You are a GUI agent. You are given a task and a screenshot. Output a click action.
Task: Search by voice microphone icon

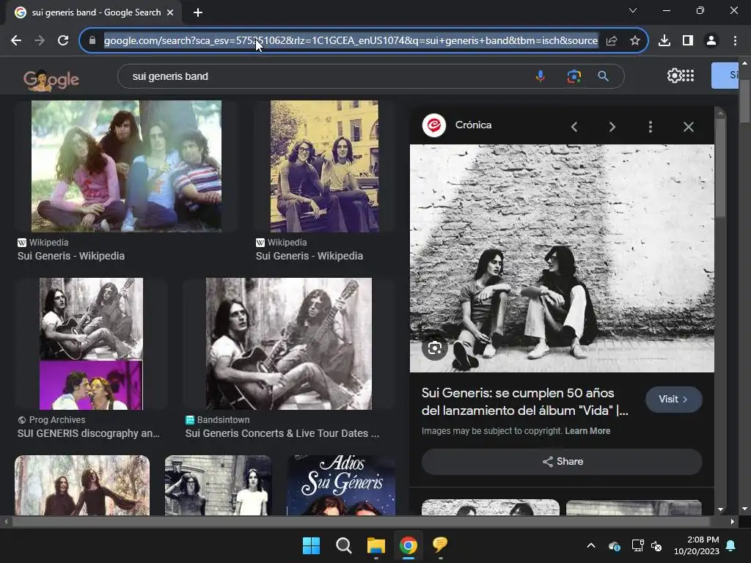541,76
